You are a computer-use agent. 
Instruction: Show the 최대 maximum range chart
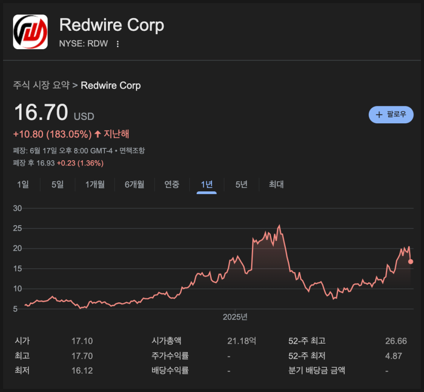(277, 184)
